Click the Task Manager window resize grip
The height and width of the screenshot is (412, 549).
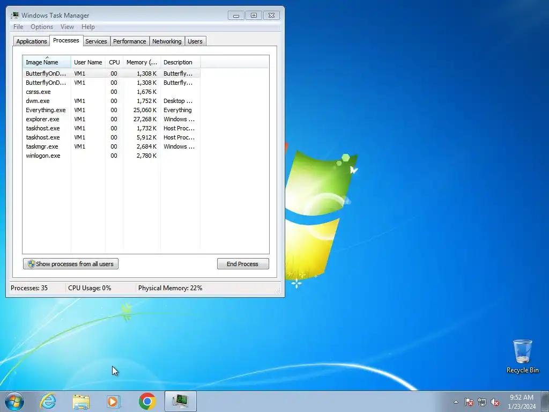(278, 290)
